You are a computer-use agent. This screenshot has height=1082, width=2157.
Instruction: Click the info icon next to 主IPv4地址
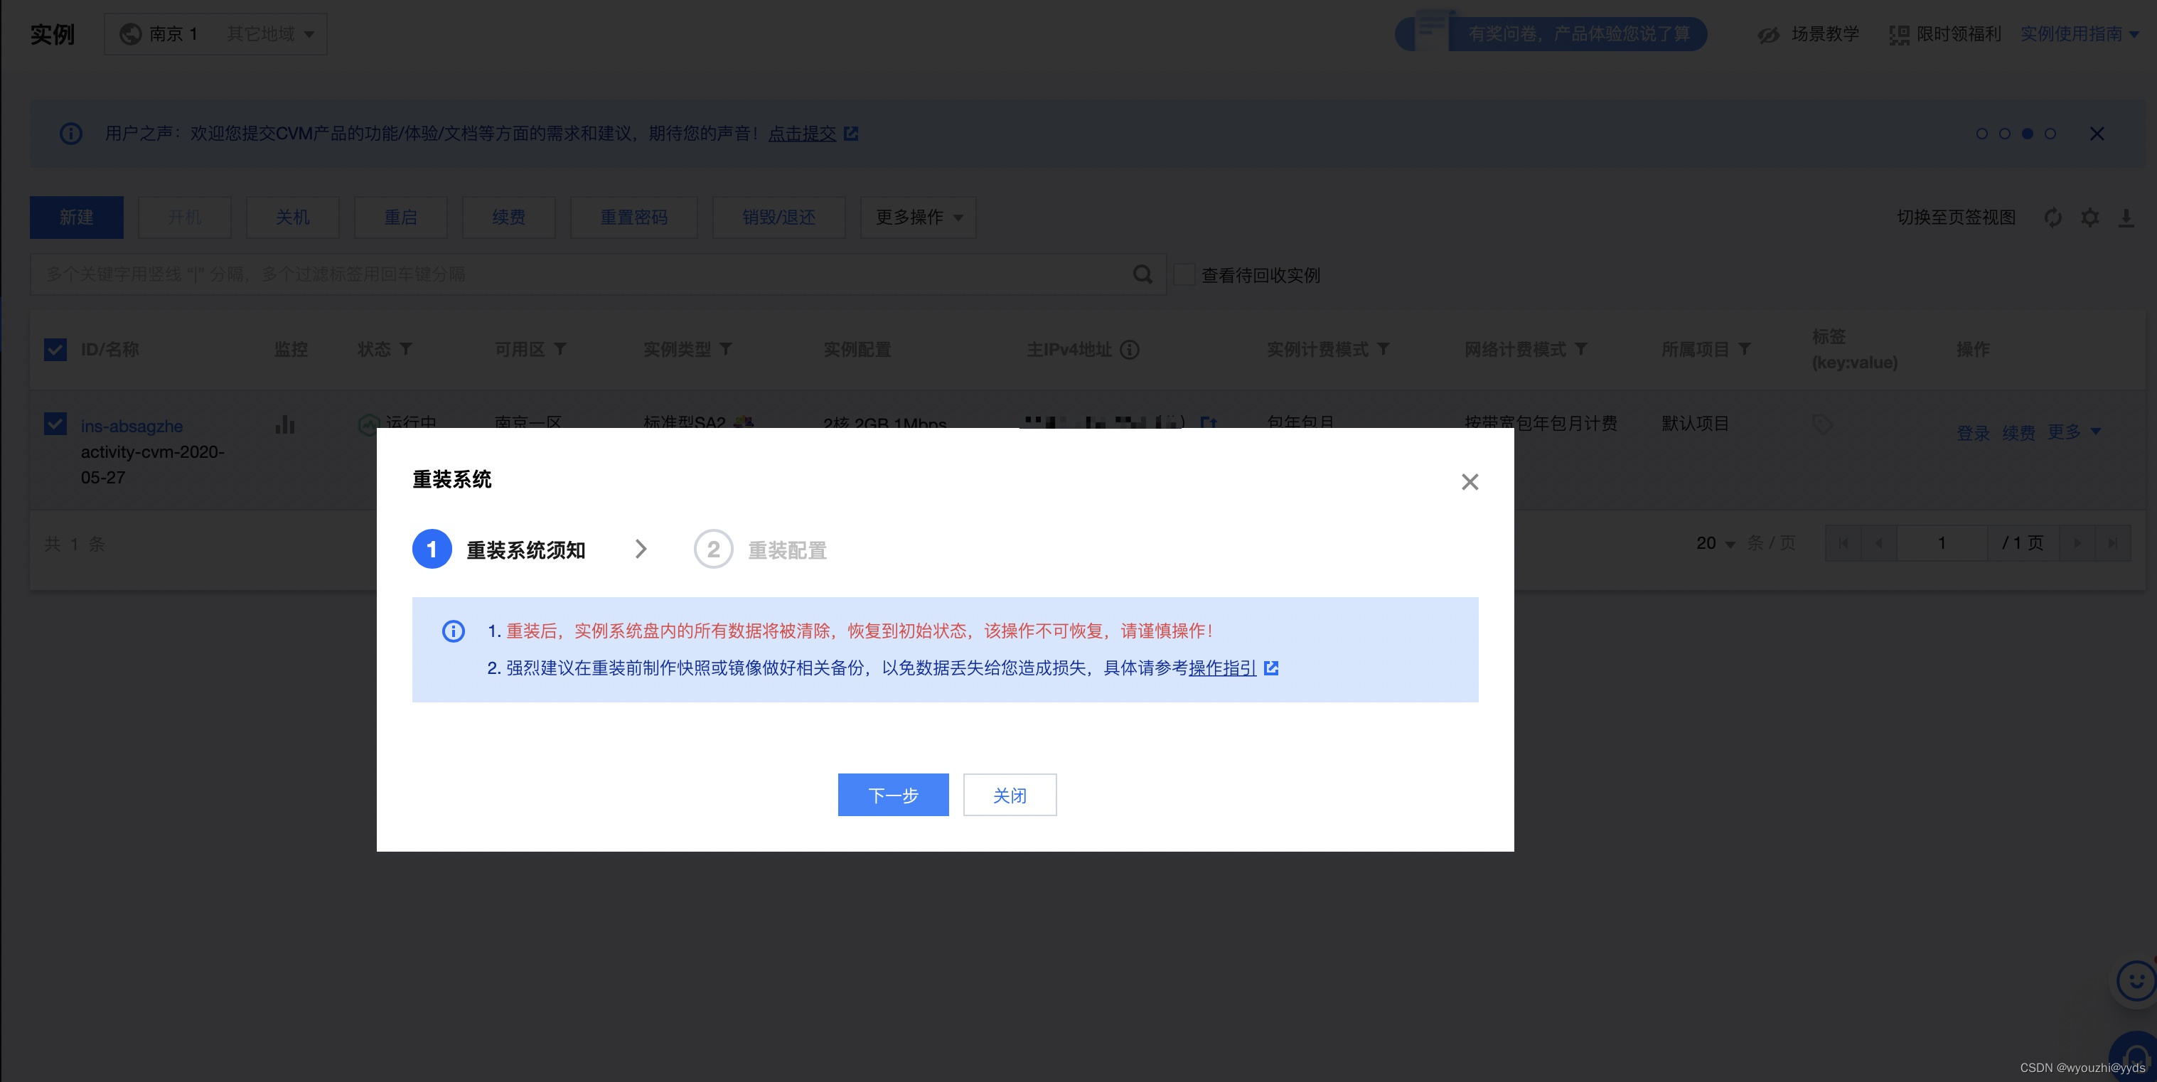pos(1130,349)
